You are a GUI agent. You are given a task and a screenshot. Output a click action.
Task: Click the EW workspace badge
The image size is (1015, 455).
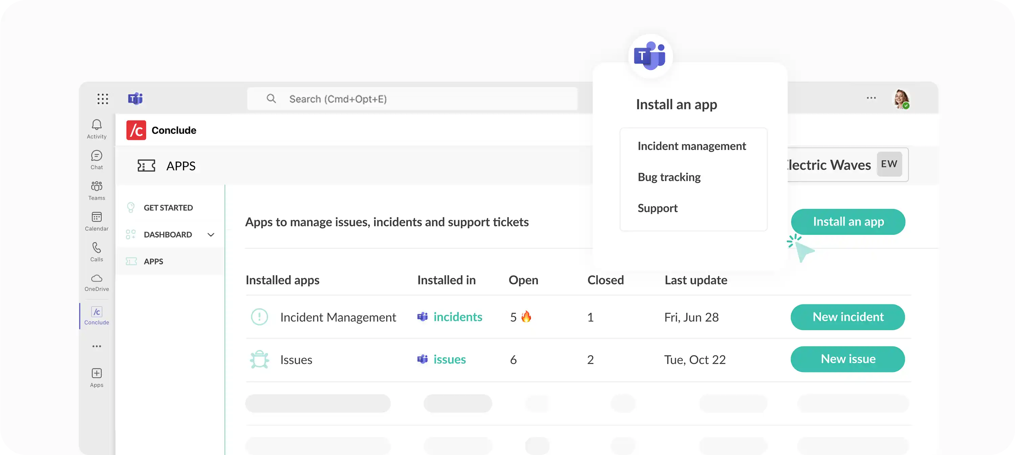[x=889, y=164]
